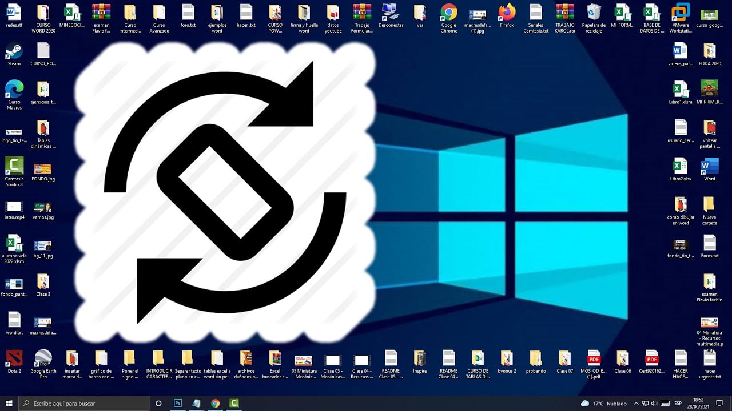Select the README Clase 04 file
This screenshot has height=411, width=732.
click(x=449, y=364)
